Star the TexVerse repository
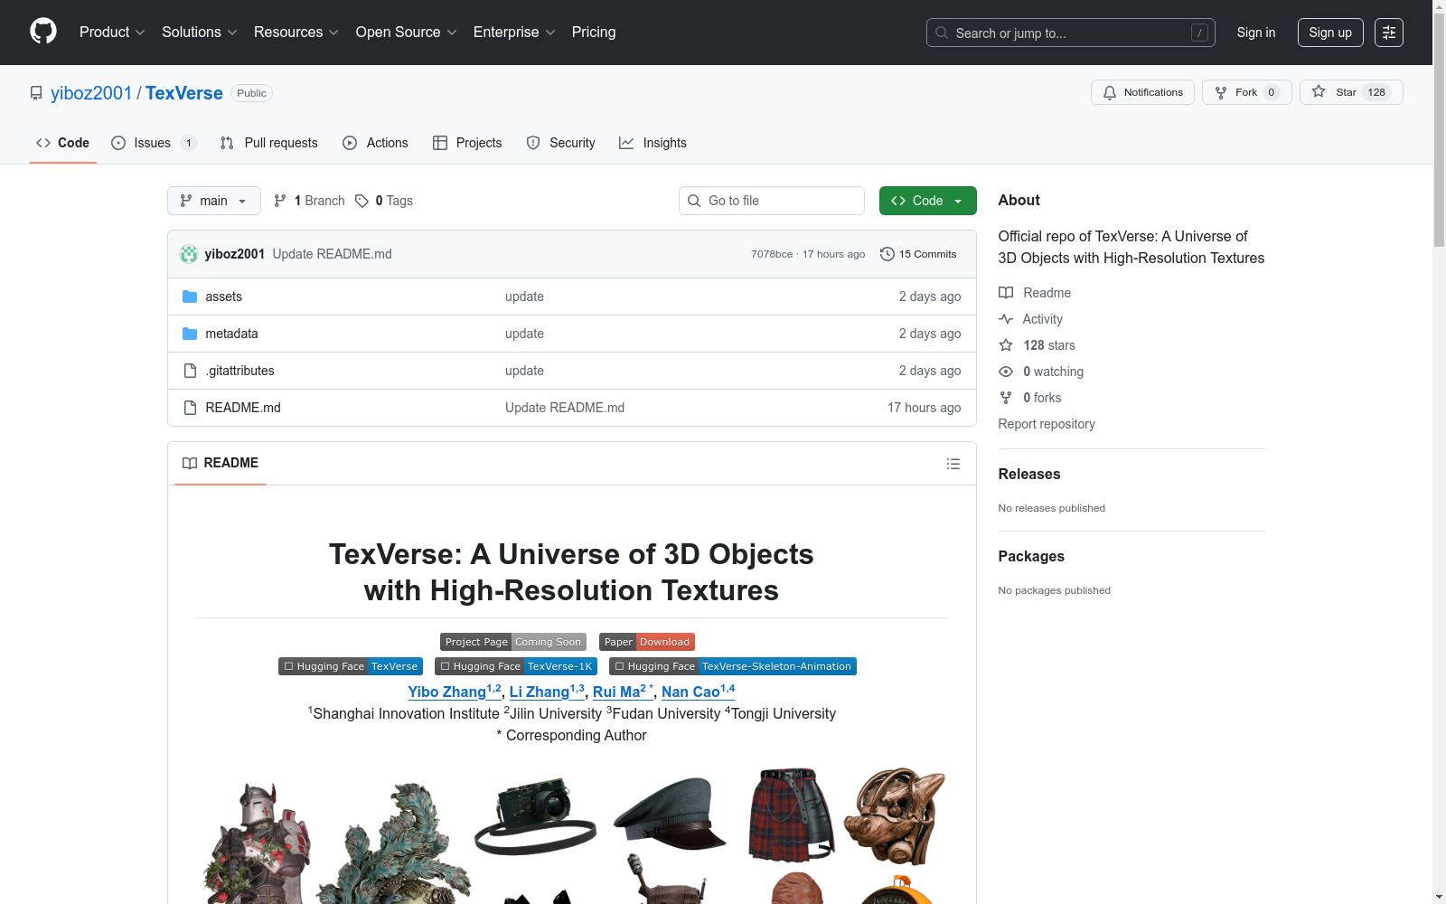The image size is (1446, 904). pos(1351,92)
